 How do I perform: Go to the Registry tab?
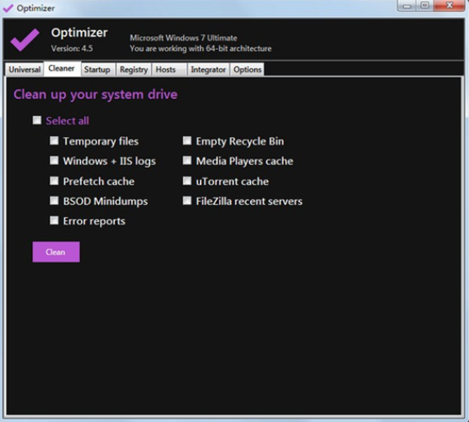134,69
